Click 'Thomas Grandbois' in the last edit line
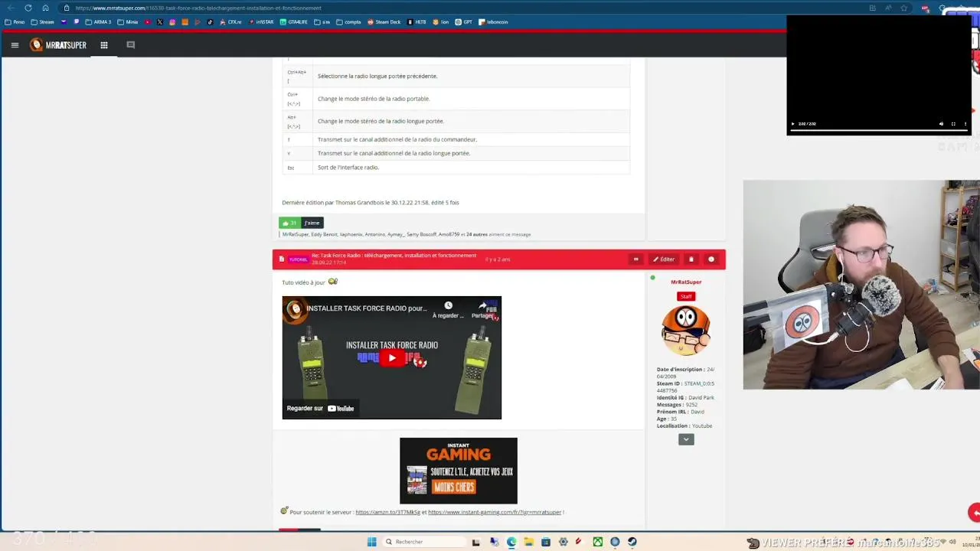Viewport: 980px width, 551px height. point(359,203)
